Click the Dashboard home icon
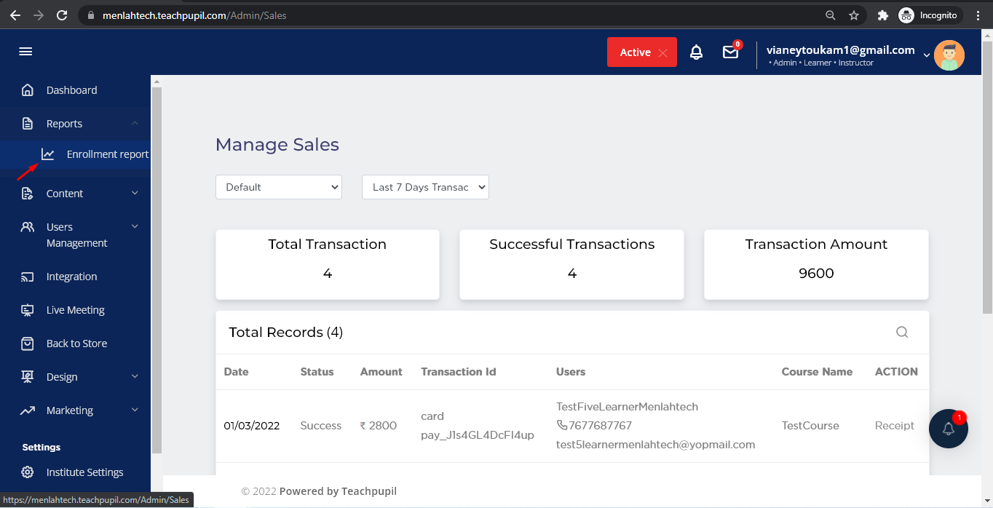This screenshot has width=993, height=508. [x=28, y=90]
